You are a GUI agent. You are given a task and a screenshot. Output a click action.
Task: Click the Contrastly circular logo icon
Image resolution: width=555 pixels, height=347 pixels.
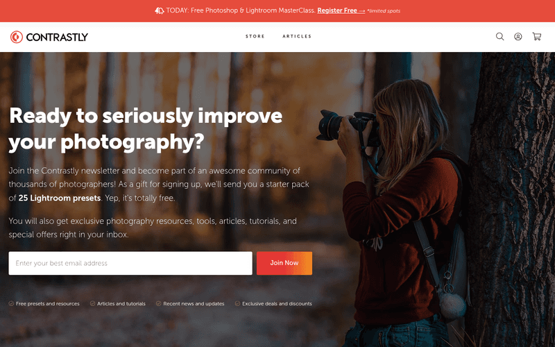[16, 37]
